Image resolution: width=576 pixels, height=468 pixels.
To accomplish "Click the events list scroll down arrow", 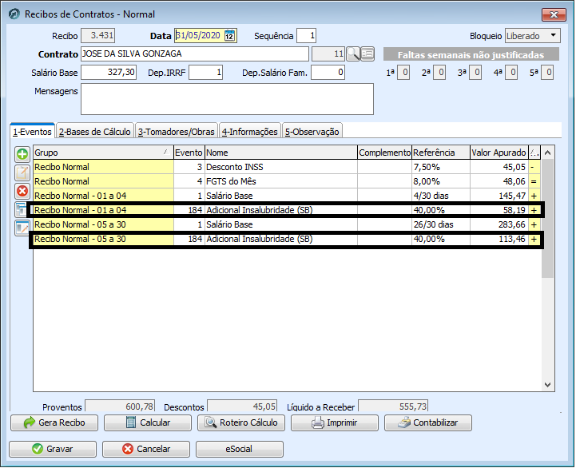I will tap(548, 385).
